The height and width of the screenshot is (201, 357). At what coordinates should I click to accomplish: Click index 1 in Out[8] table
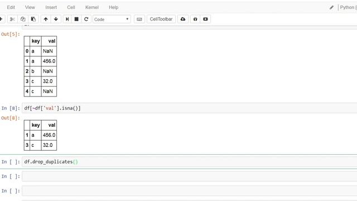click(x=27, y=135)
